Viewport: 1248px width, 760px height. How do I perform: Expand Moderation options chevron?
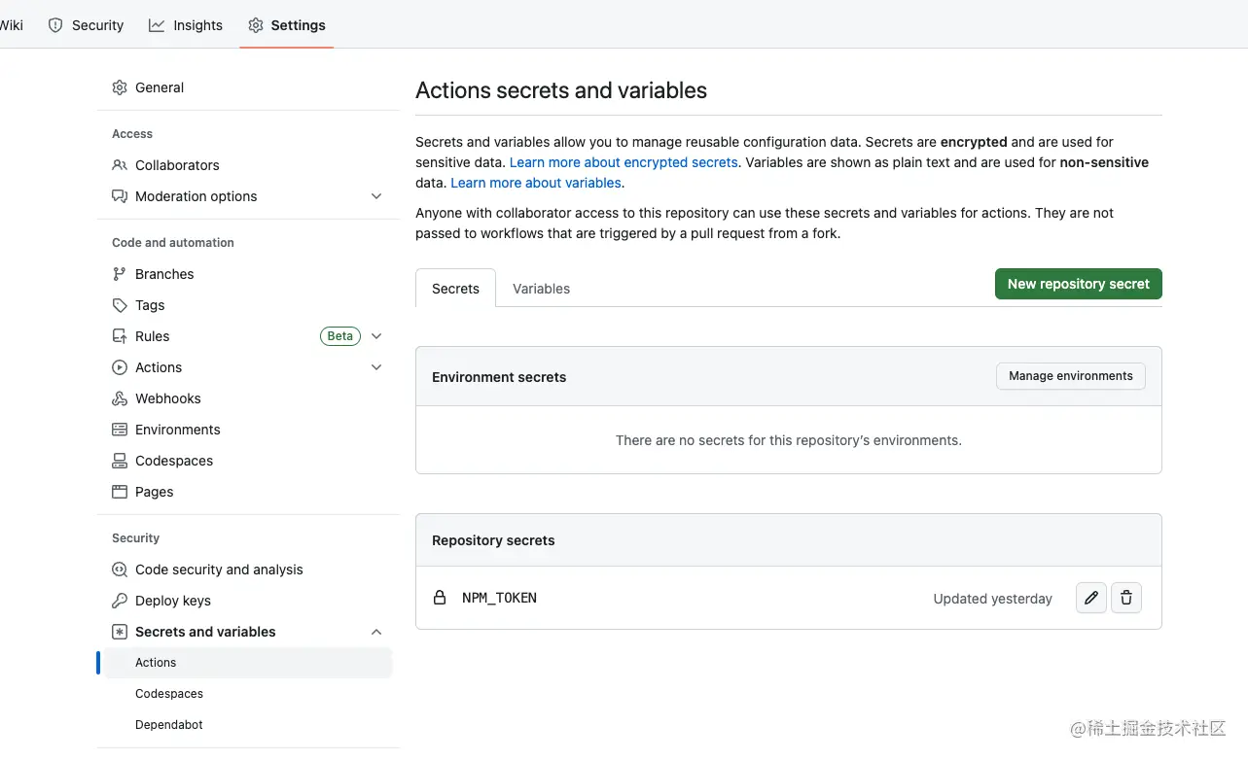[376, 196]
